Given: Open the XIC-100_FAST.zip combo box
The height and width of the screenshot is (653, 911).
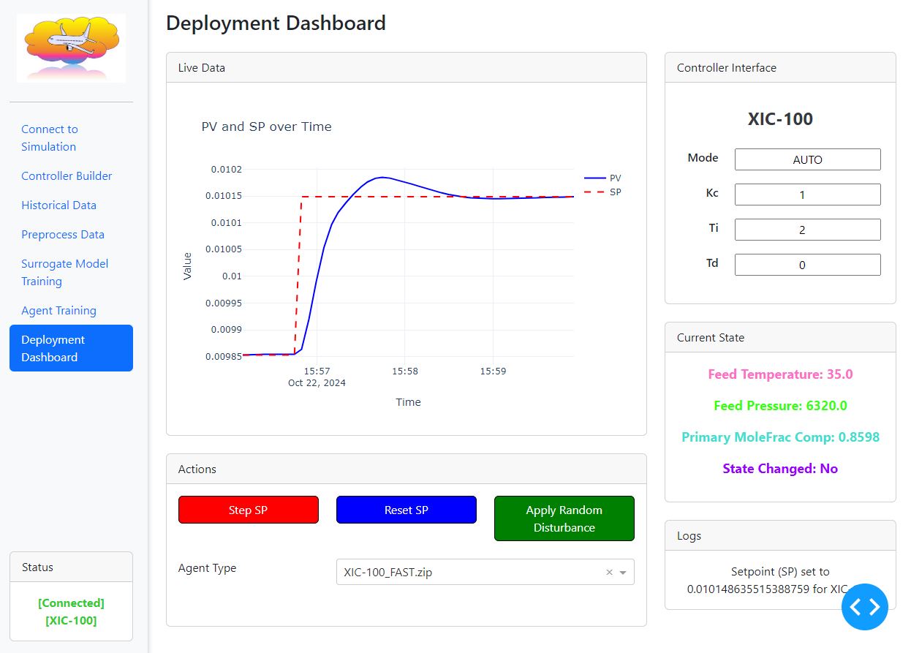Looking at the screenshot, I should [485, 573].
